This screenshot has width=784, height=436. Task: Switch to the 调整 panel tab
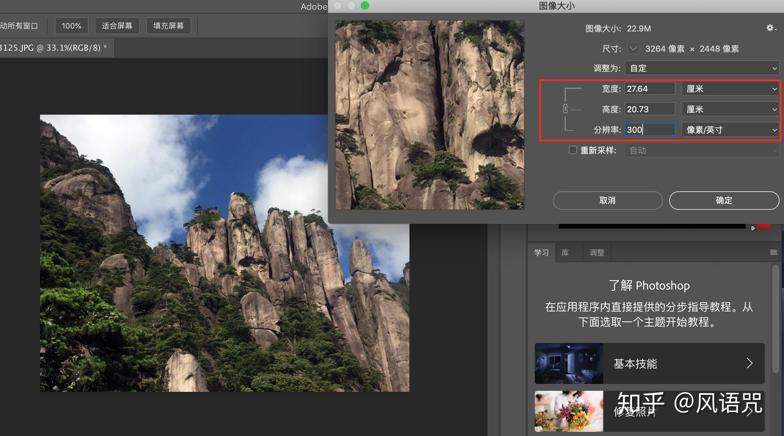click(x=597, y=253)
